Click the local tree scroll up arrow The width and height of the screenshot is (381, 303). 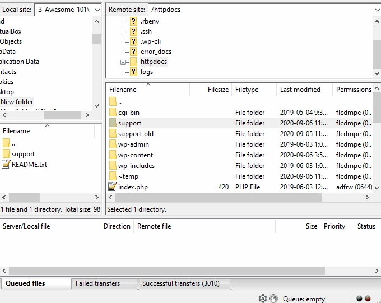pyautogui.click(x=97, y=21)
